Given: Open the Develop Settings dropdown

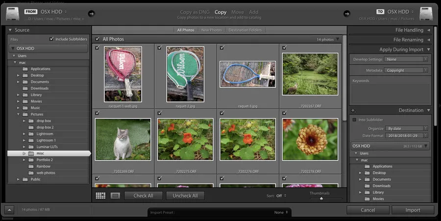Looking at the screenshot, I should pyautogui.click(x=406, y=59).
